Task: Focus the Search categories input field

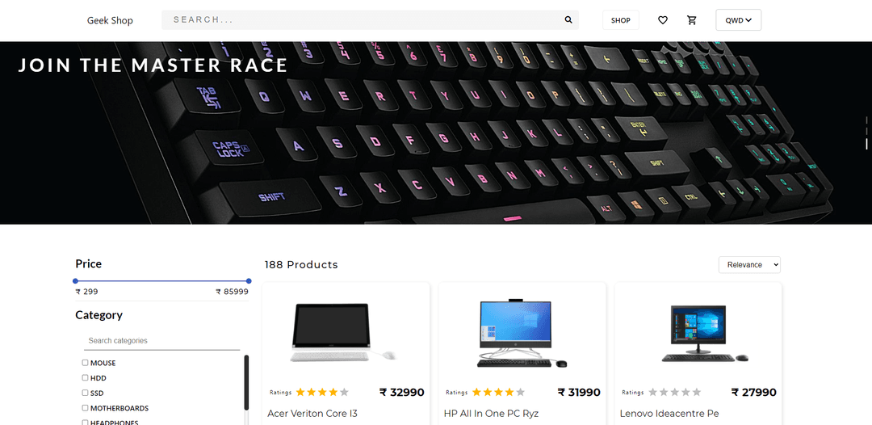Action: click(161, 340)
